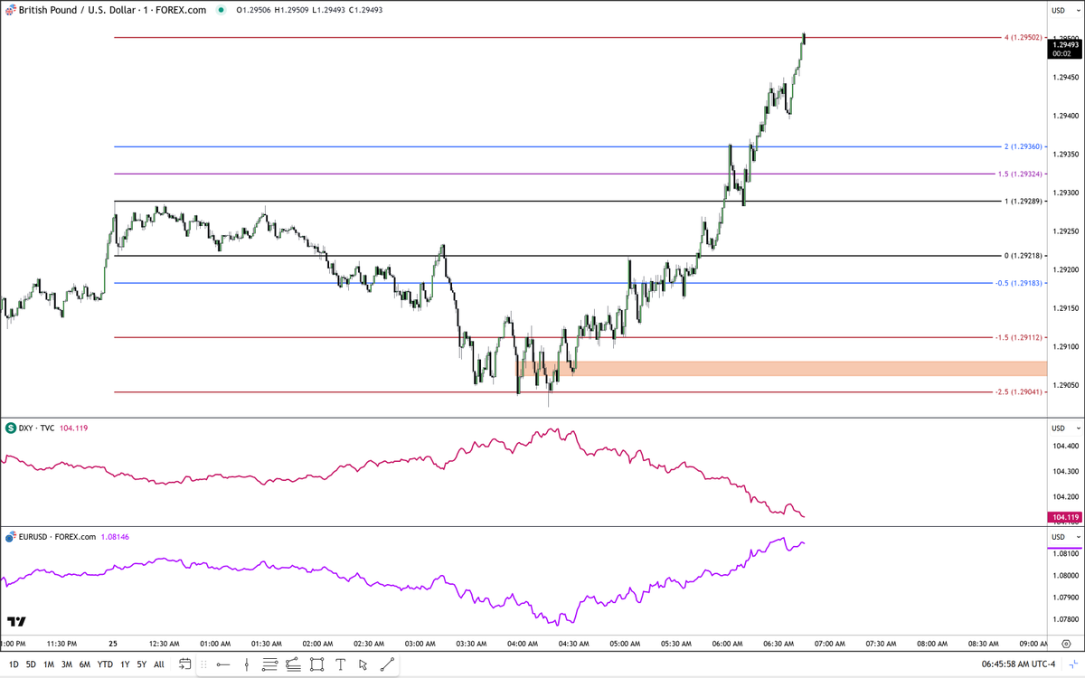The width and height of the screenshot is (1085, 678).
Task: Set time range to 1Y
Action: click(x=125, y=664)
